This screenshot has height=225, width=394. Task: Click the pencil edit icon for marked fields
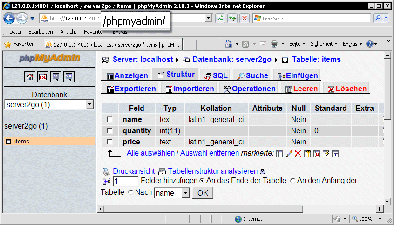pos(289,154)
